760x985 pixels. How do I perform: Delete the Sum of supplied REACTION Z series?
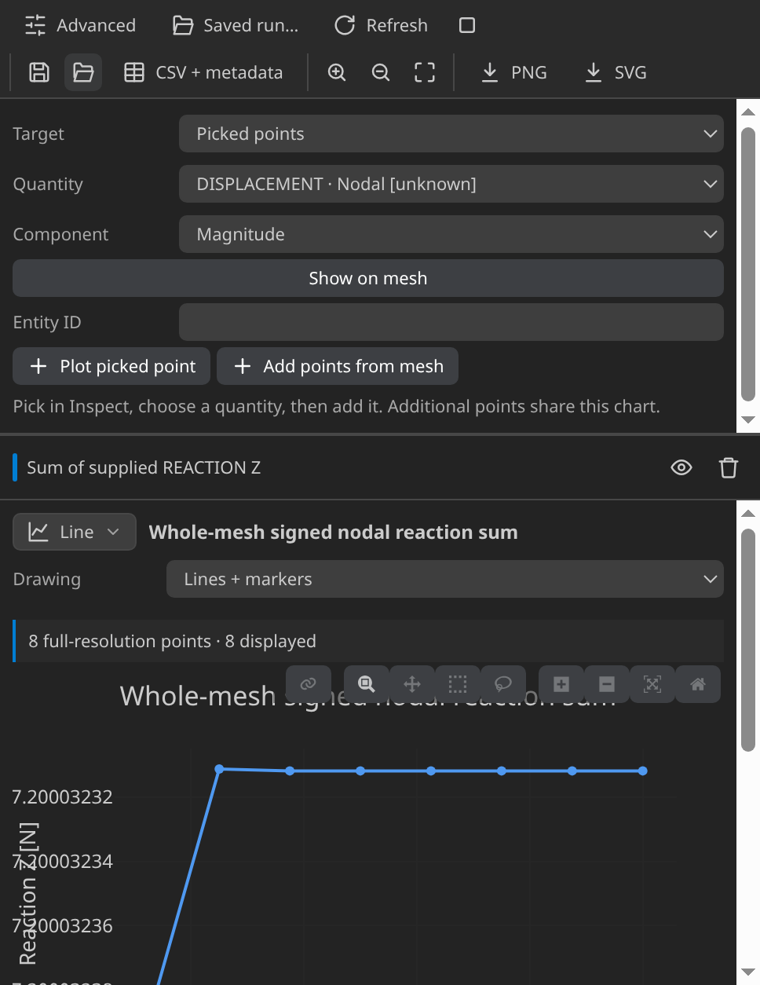point(729,467)
